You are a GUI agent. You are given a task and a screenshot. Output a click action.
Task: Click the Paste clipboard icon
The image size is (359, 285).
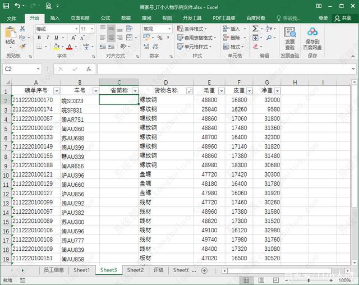(x=10, y=33)
